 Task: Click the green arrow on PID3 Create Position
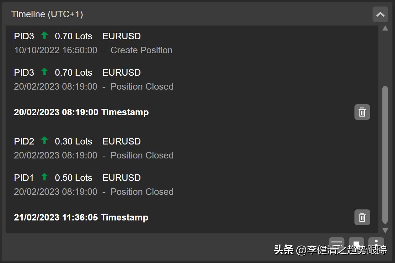(x=44, y=36)
